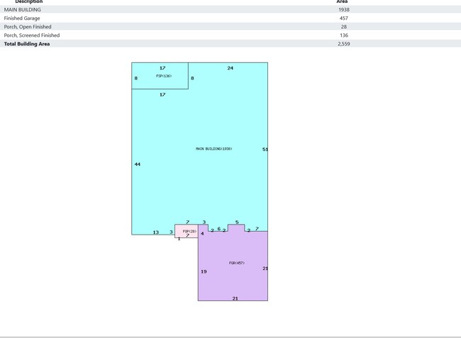Click the 24 dimension on top edge
The height and width of the screenshot is (338, 461).
point(230,68)
